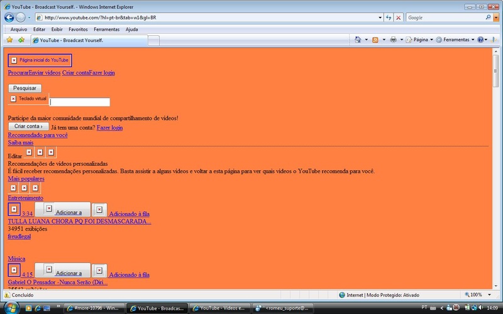Click Adicionar a button for 3:34 video
This screenshot has height=314, width=503.
coord(63,209)
